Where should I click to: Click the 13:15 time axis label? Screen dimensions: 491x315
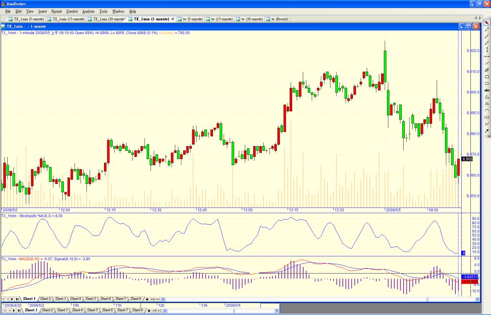tap(293, 210)
